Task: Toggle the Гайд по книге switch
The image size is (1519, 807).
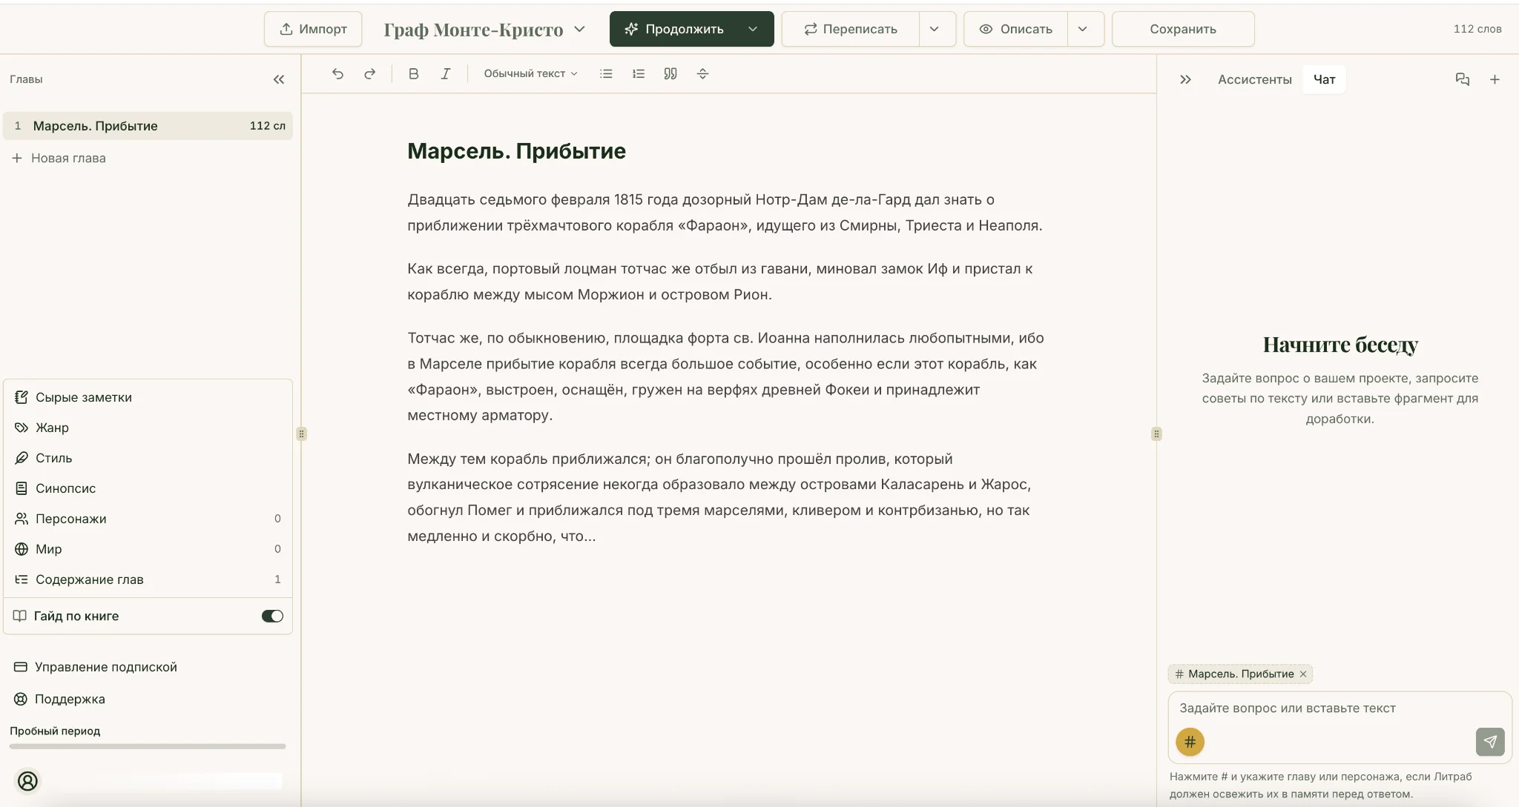Action: (x=272, y=616)
